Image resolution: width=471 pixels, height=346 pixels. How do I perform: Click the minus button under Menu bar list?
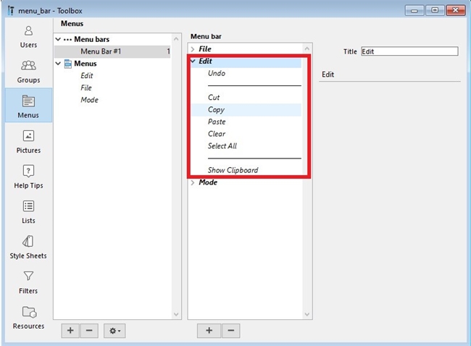coord(230,331)
